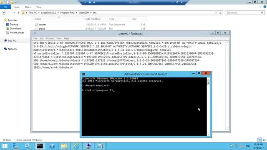Open the View ribbon tab in Explorer
Image resolution: width=267 pixels, height=150 pixels.
tap(39, 7)
